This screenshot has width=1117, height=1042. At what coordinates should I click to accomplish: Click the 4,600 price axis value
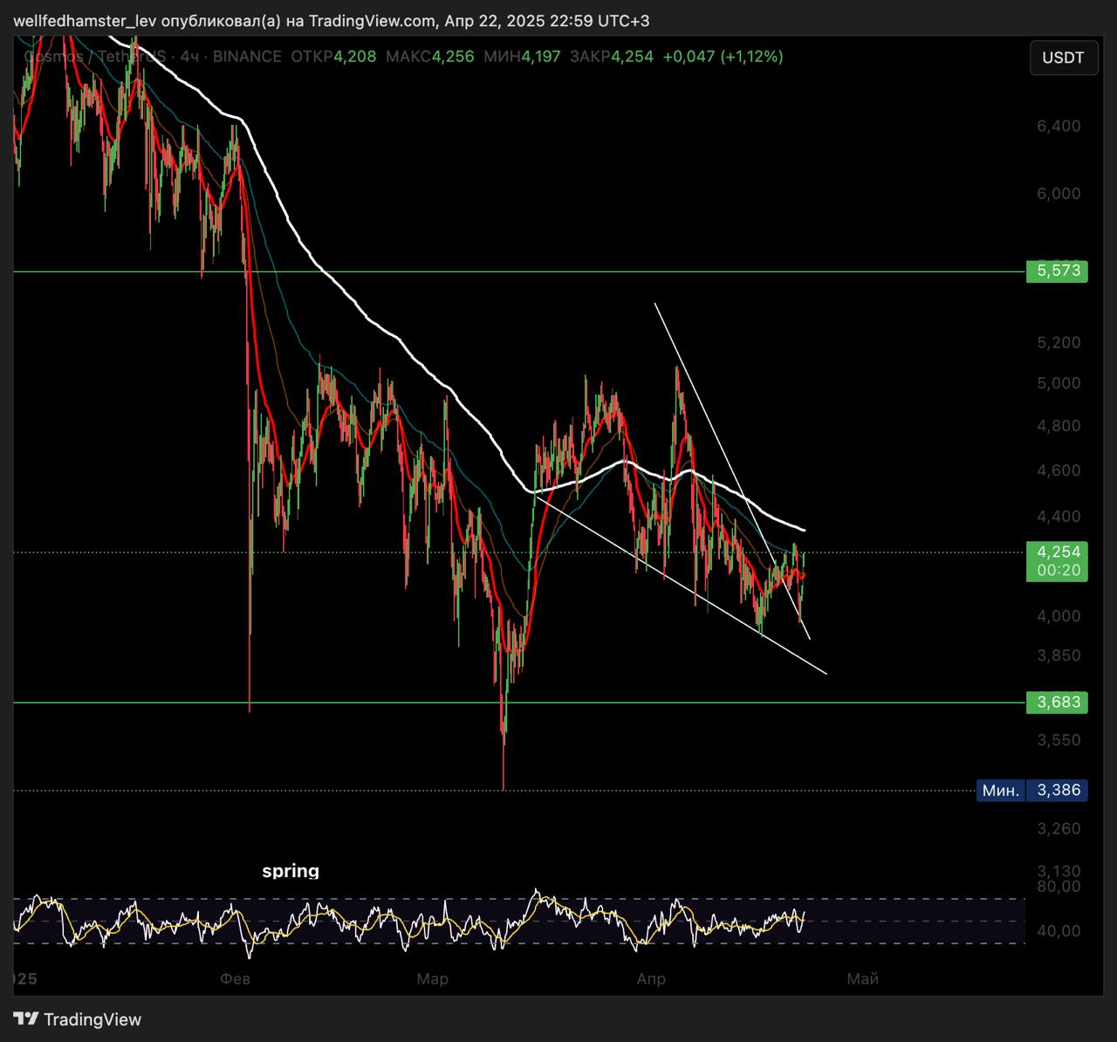pyautogui.click(x=1058, y=470)
